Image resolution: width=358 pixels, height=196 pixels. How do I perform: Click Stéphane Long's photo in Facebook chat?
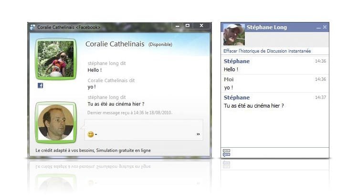(234, 34)
